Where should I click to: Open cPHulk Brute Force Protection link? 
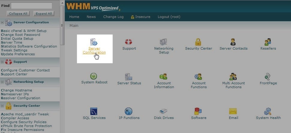pos(26,126)
